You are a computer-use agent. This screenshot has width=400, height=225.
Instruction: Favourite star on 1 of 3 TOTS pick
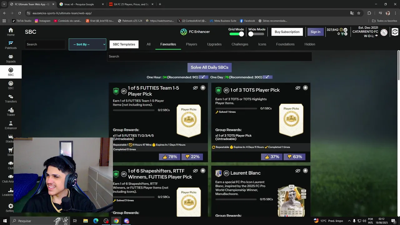[305, 88]
